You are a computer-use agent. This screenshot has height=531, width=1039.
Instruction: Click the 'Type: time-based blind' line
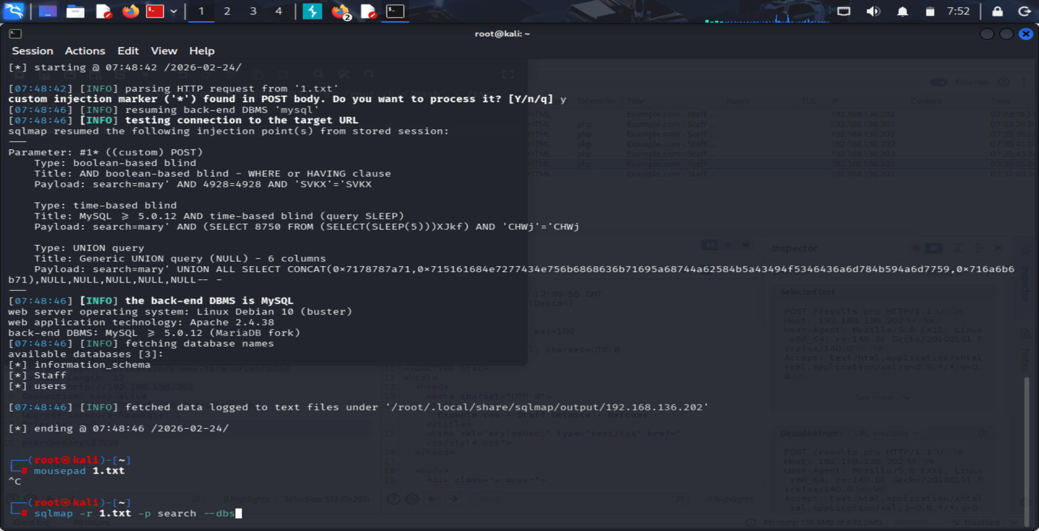coord(105,205)
